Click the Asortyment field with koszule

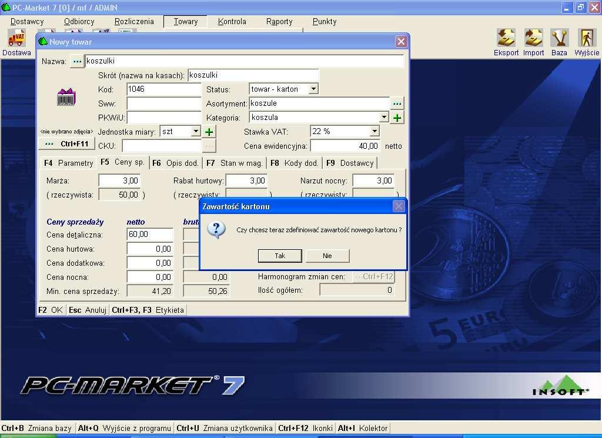(319, 103)
